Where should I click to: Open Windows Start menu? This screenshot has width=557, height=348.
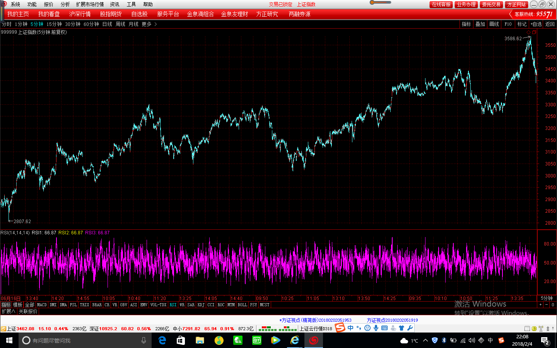(9, 340)
